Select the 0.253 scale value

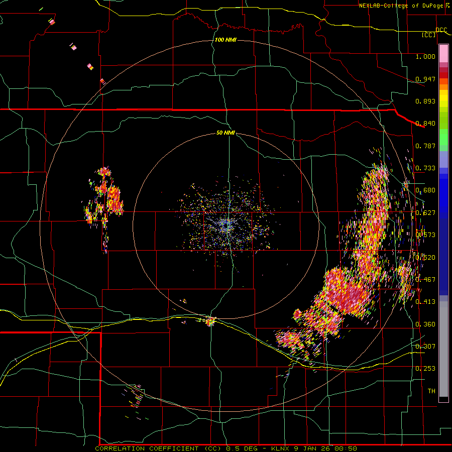(x=425, y=368)
